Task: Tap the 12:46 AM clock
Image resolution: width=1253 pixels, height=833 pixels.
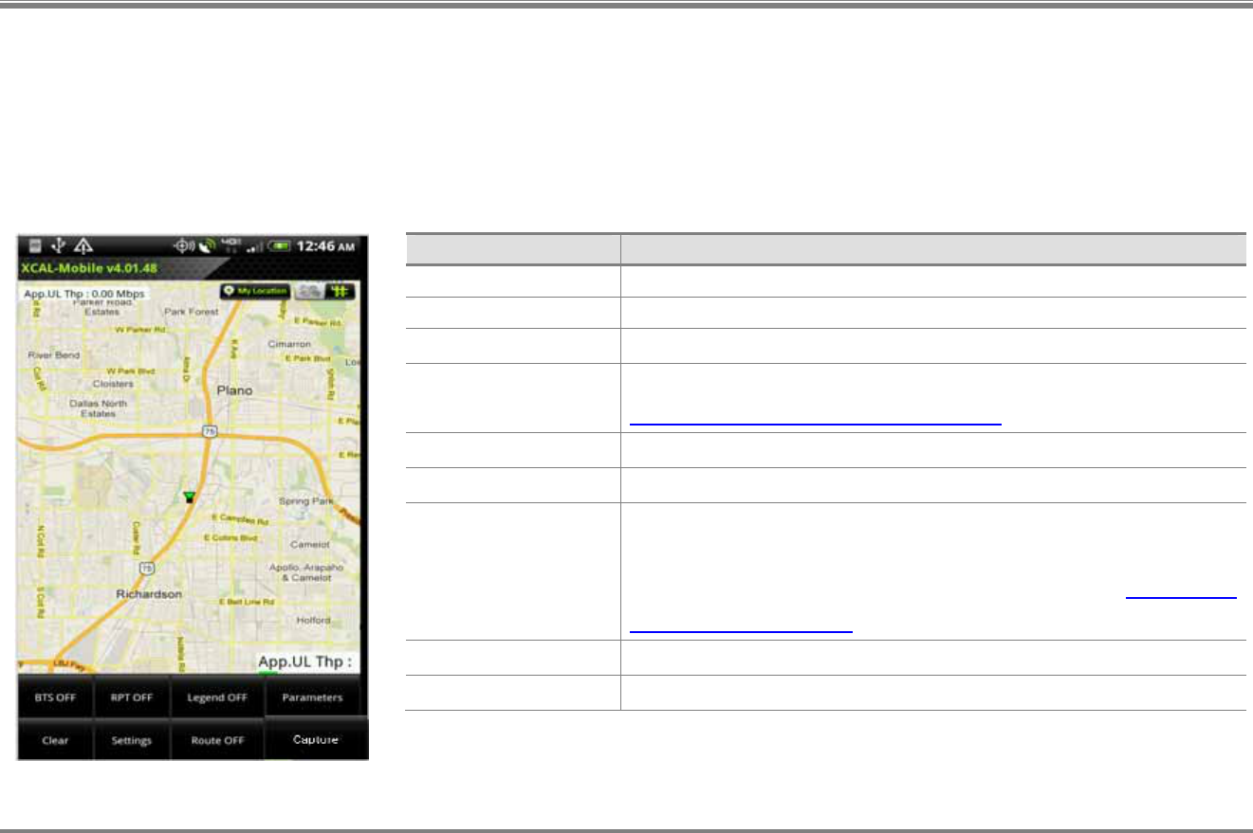Action: point(326,245)
